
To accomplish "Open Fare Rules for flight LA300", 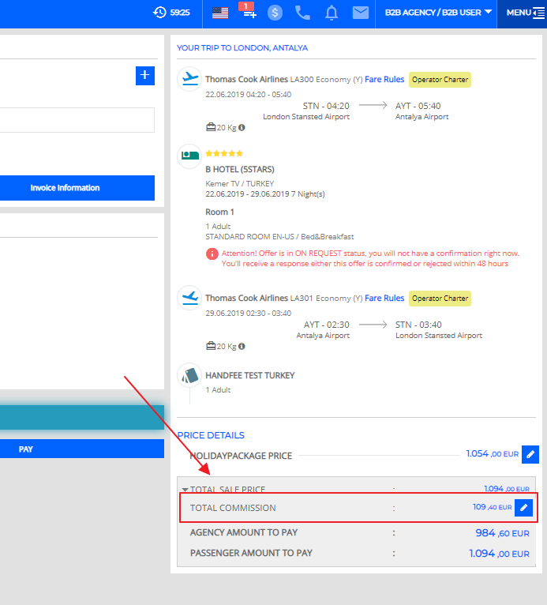I will tap(384, 79).
